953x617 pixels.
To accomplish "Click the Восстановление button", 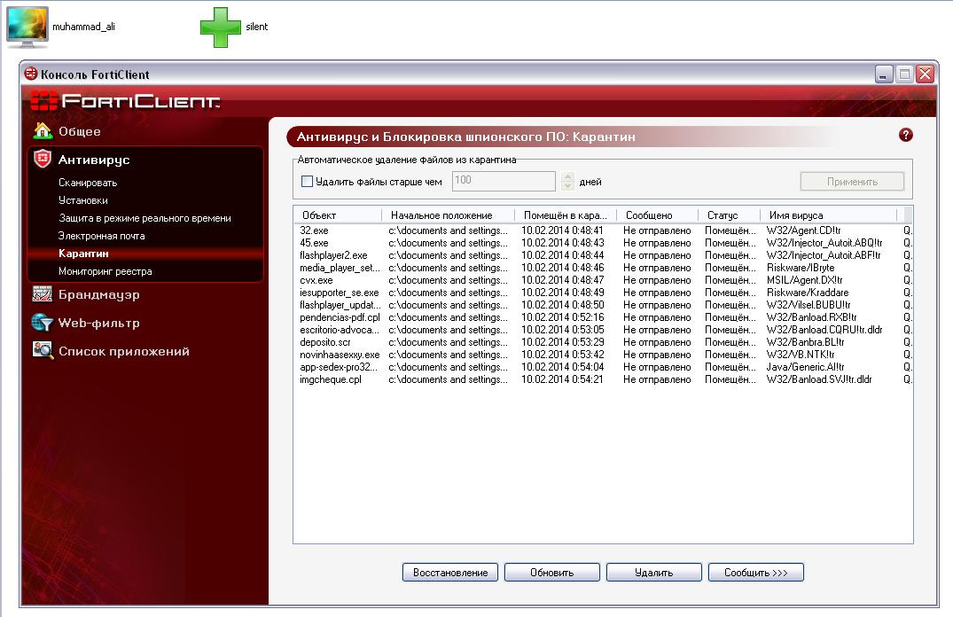I will click(450, 573).
